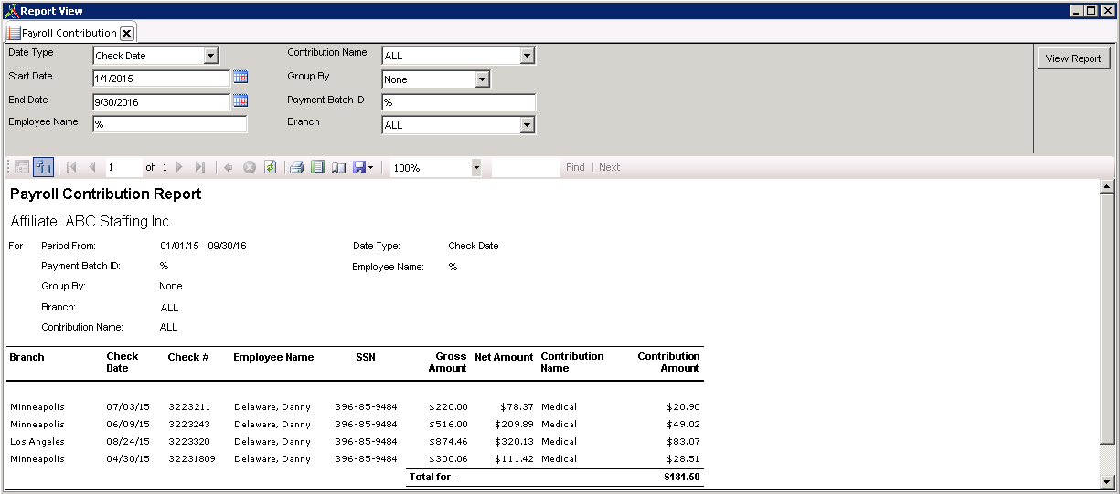Click the Report View app icon in title bar
The width and height of the screenshot is (1120, 494).
[10, 11]
